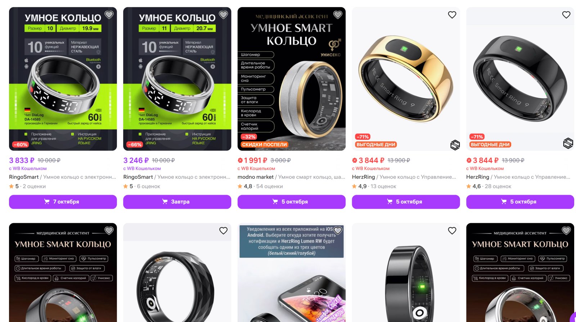
Task: Favorite the RingoSmart size 10 ring
Action: (109, 15)
